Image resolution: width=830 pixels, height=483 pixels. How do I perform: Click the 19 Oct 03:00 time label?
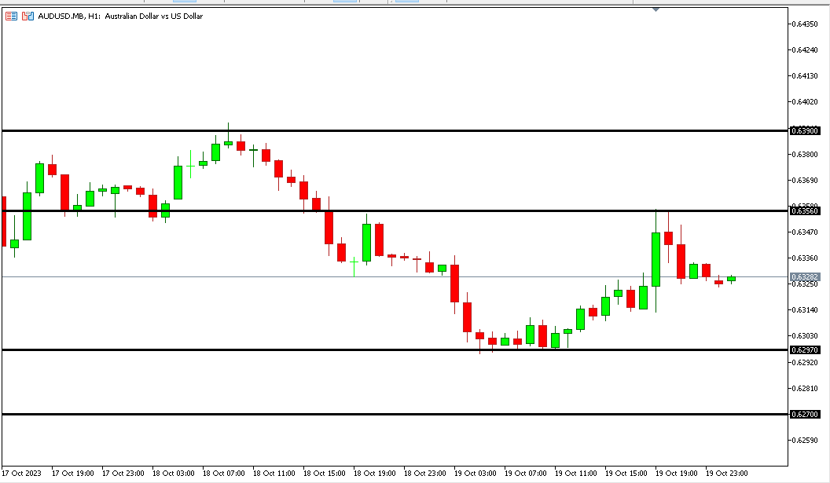point(475,473)
